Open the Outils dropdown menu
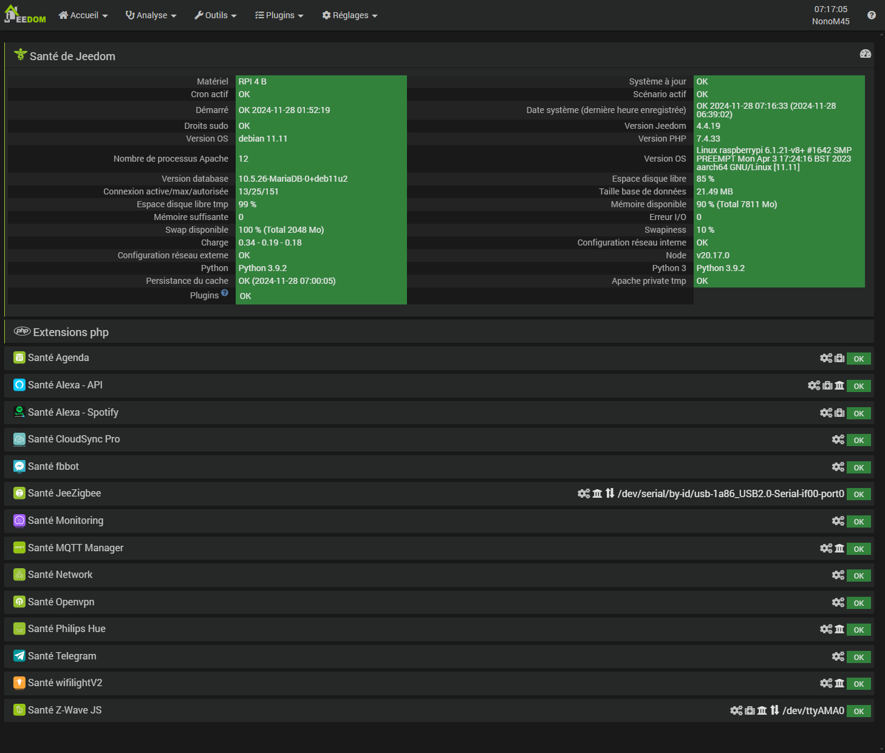This screenshot has height=753, width=885. point(216,15)
